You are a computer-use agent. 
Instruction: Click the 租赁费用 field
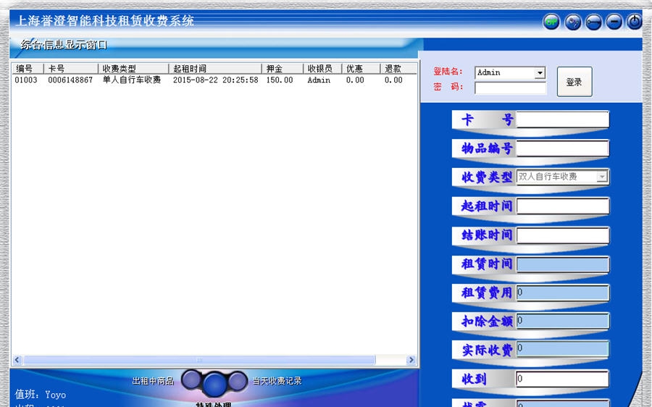(x=563, y=293)
